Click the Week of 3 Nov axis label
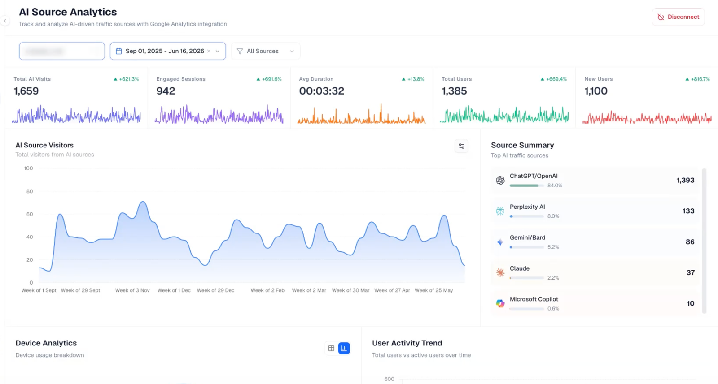Image resolution: width=718 pixels, height=384 pixels. pyautogui.click(x=132, y=290)
